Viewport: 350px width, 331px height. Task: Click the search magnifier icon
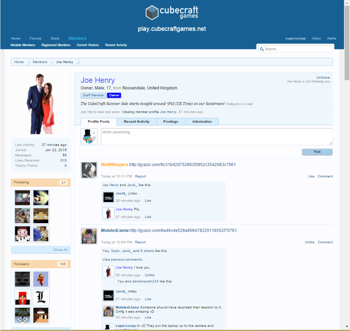coord(261,49)
